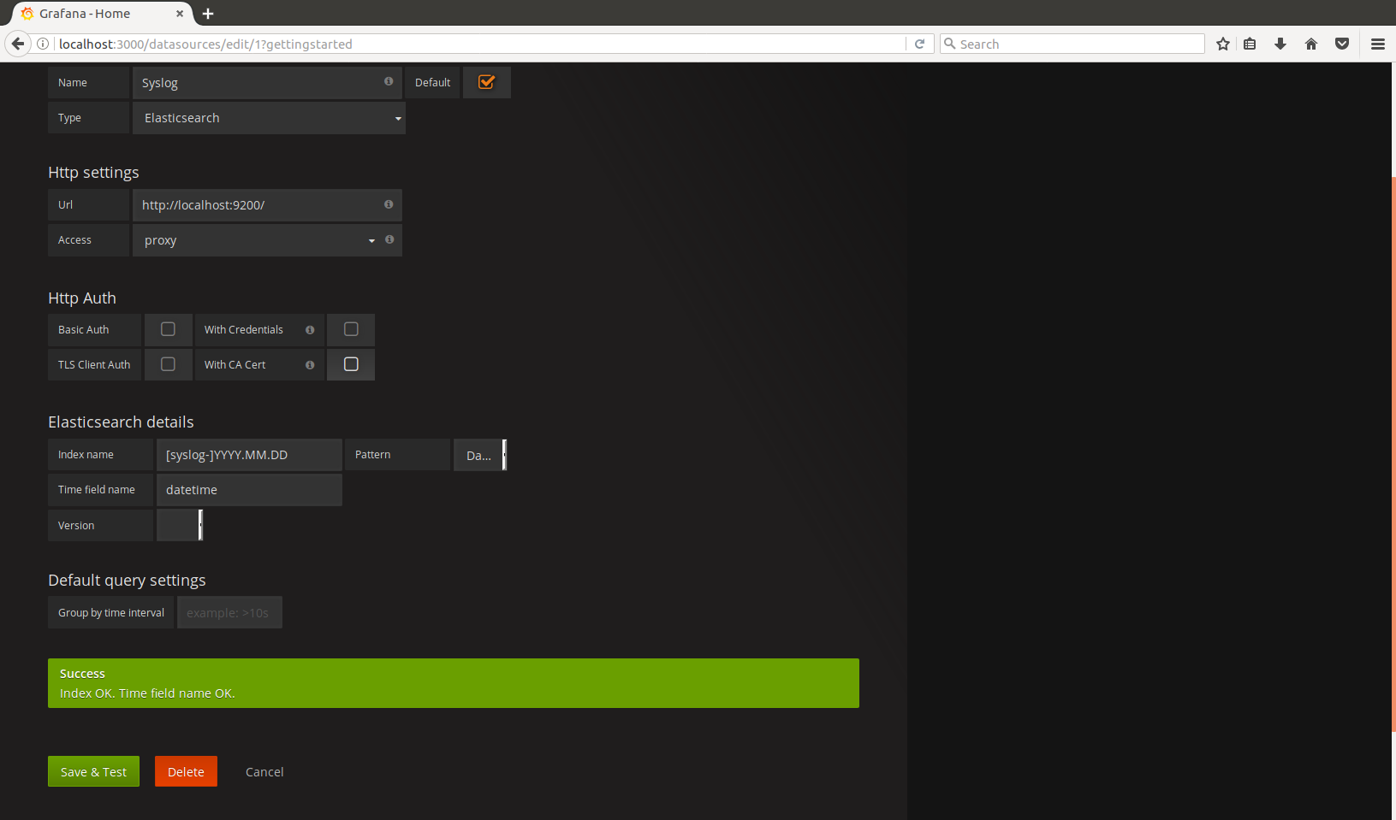Click the info icon in Name field
This screenshot has height=820, width=1396.
pyautogui.click(x=389, y=81)
